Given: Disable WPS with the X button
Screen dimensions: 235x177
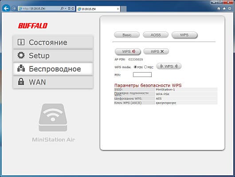Looking at the screenshot, I should point(156,51).
